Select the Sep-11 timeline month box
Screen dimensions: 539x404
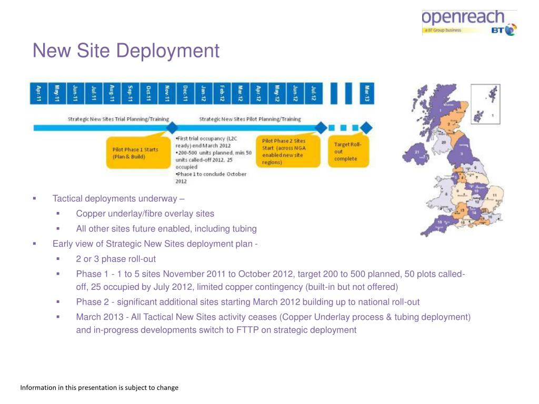click(x=131, y=94)
